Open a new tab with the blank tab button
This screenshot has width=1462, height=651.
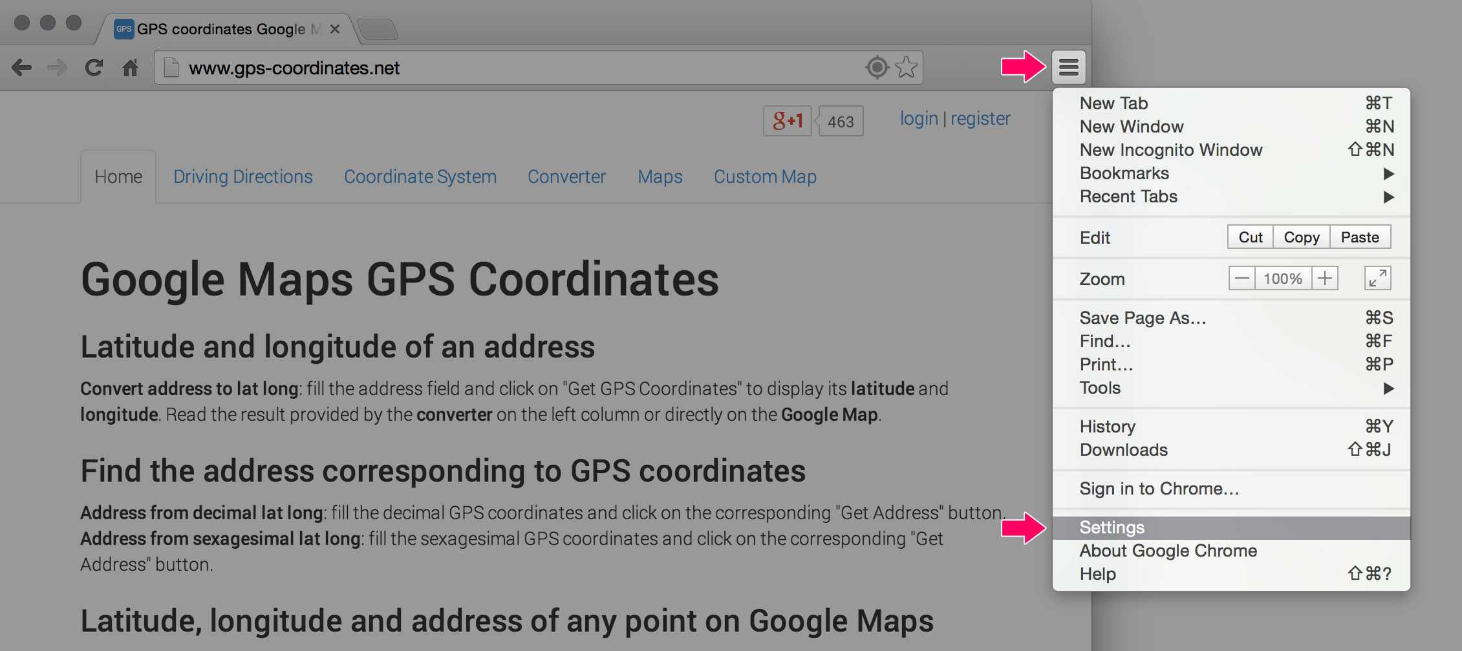(x=378, y=29)
